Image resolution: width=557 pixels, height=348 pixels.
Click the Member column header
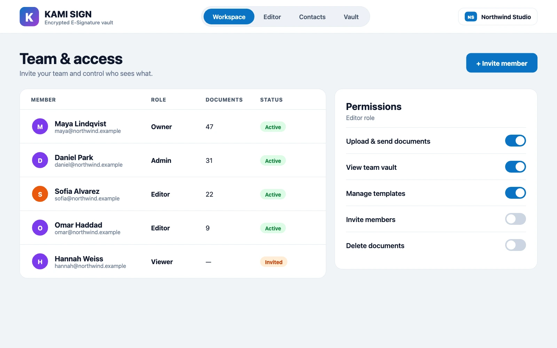tap(43, 100)
